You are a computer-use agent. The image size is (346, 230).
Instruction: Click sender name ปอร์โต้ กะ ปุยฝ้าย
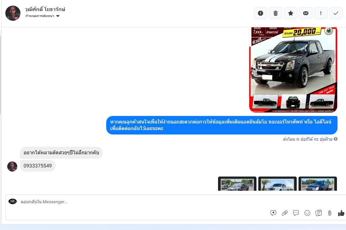point(316,139)
